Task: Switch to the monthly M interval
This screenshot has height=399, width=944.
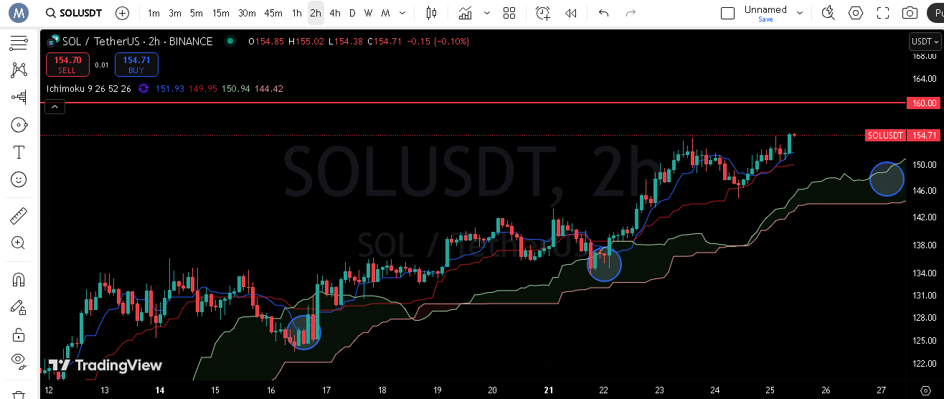Action: click(x=386, y=13)
